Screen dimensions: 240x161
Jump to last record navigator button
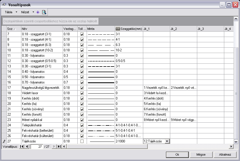pos(59,147)
